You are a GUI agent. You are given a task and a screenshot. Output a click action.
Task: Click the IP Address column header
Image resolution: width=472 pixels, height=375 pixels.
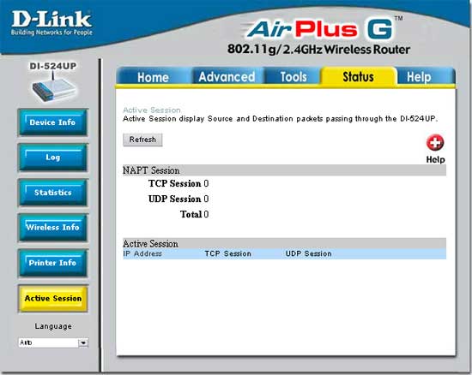[x=142, y=253]
